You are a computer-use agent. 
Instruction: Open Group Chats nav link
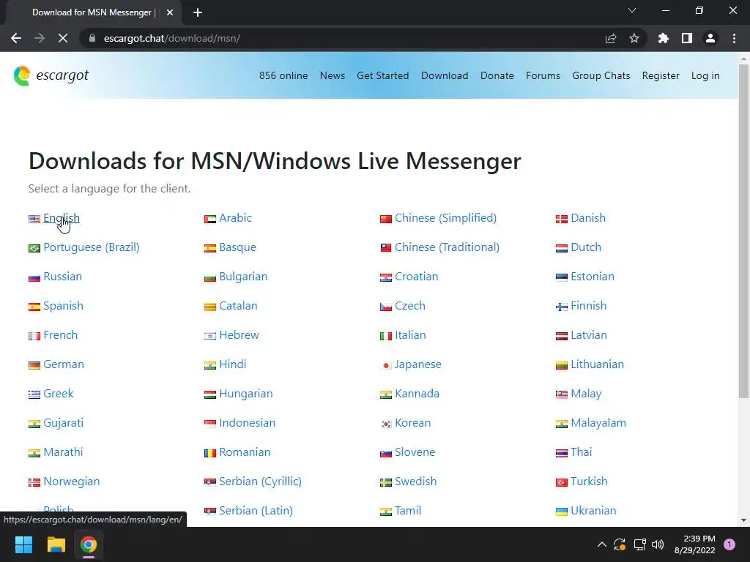[x=601, y=75]
